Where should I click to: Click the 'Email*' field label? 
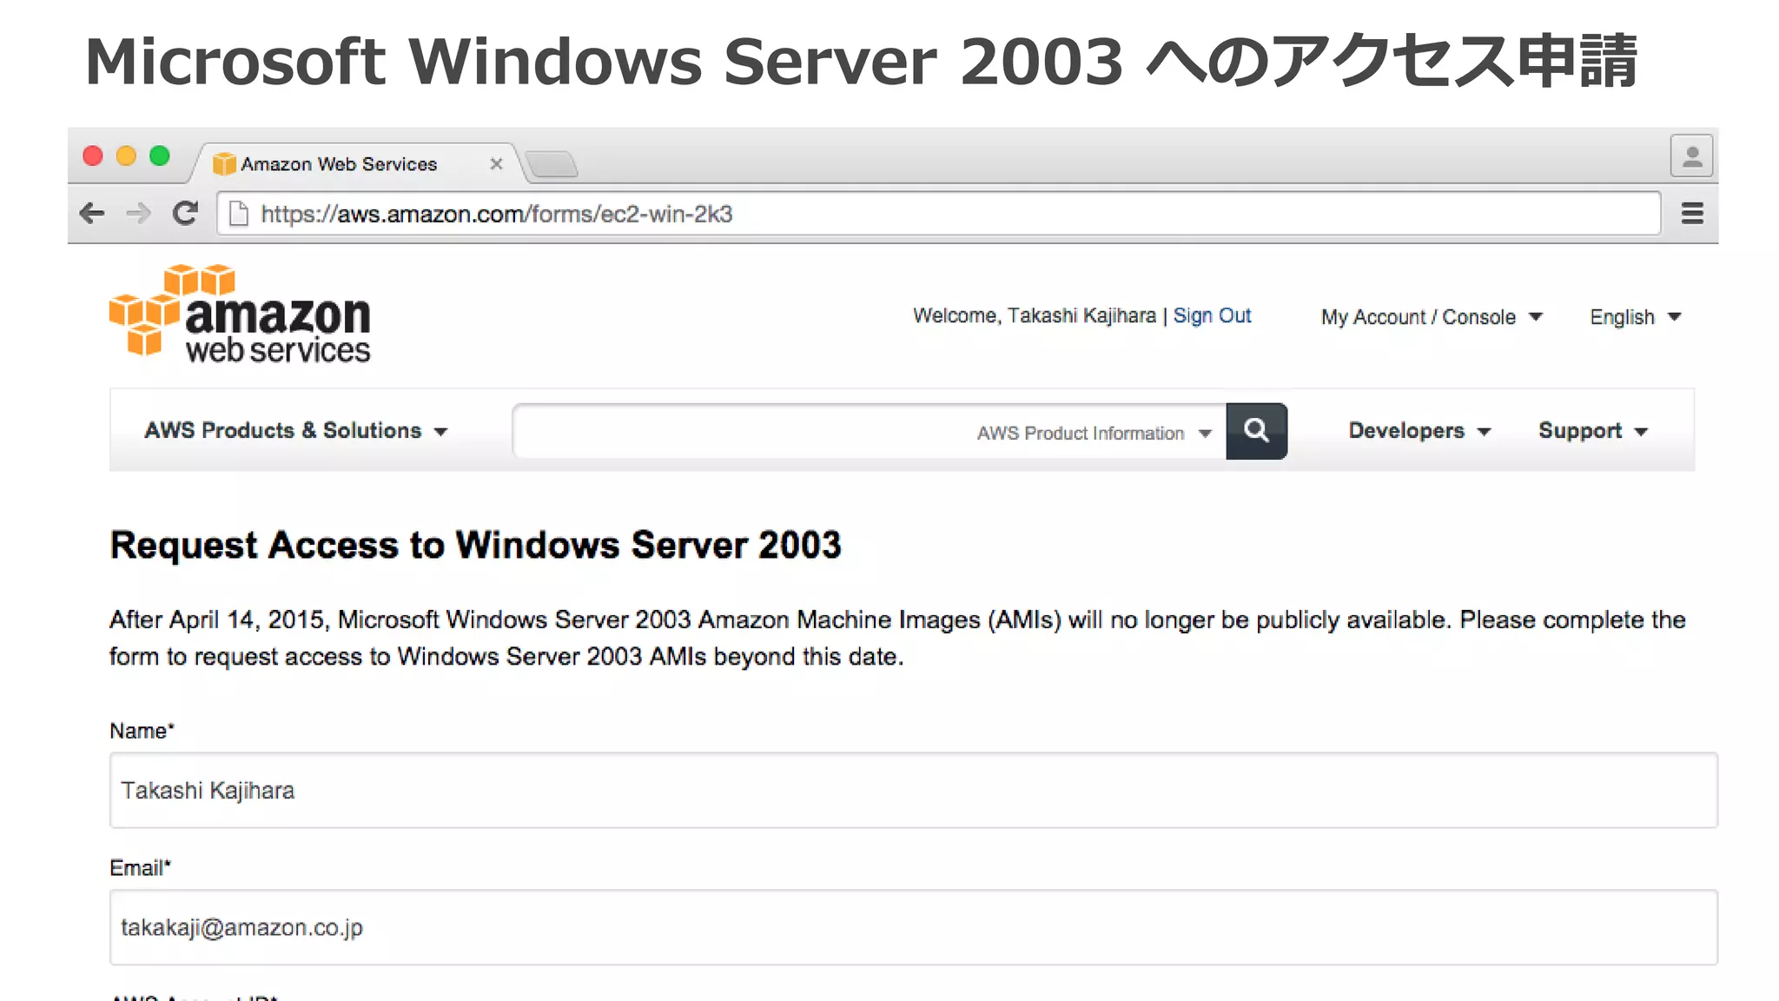tap(141, 868)
